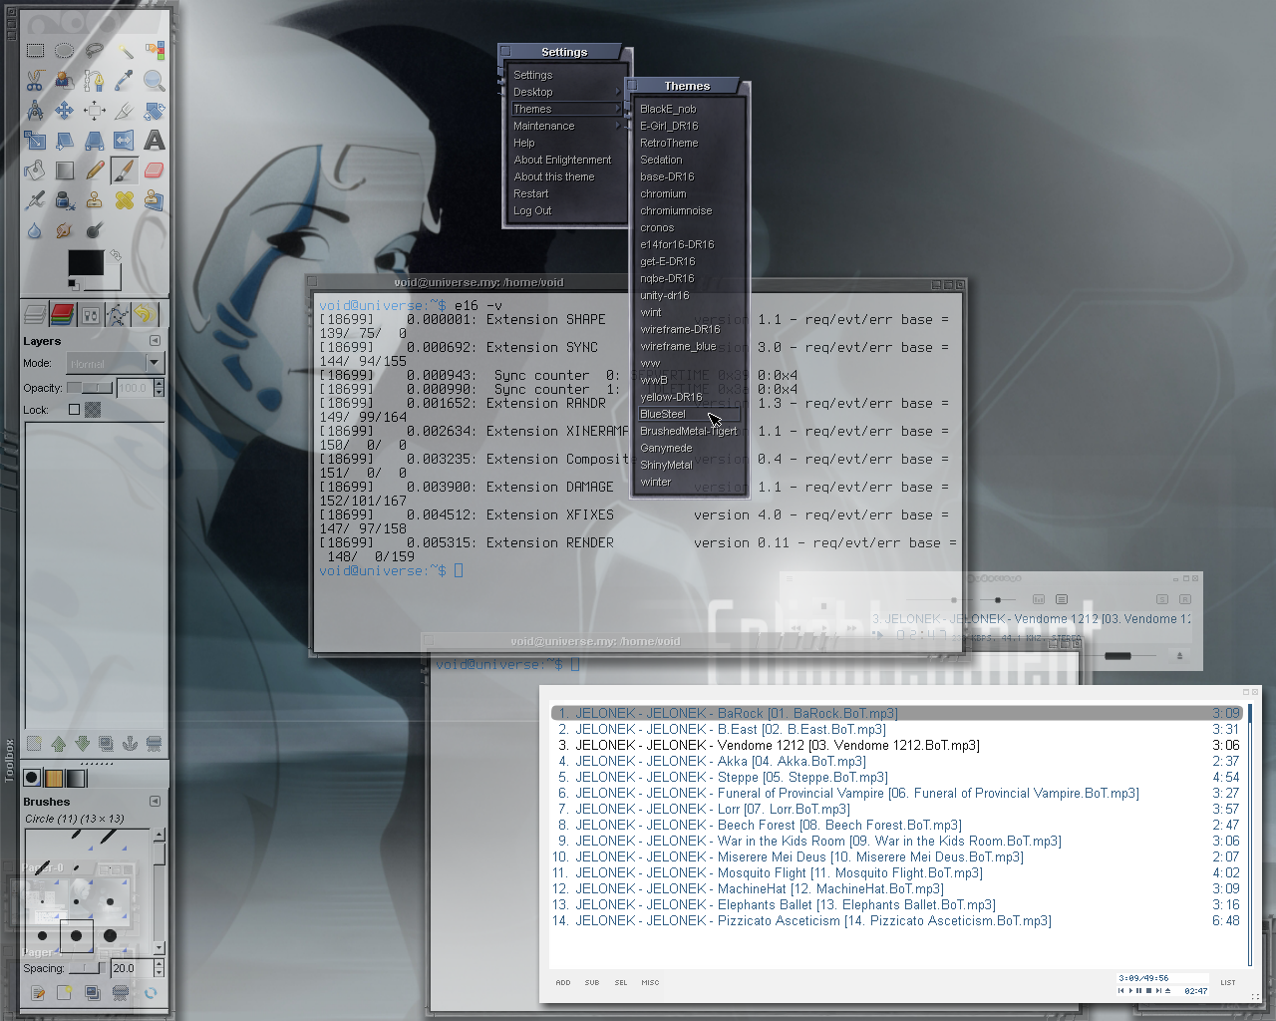Screen dimensions: 1276x1021
Task: Select the Ink tool
Action: point(65,199)
